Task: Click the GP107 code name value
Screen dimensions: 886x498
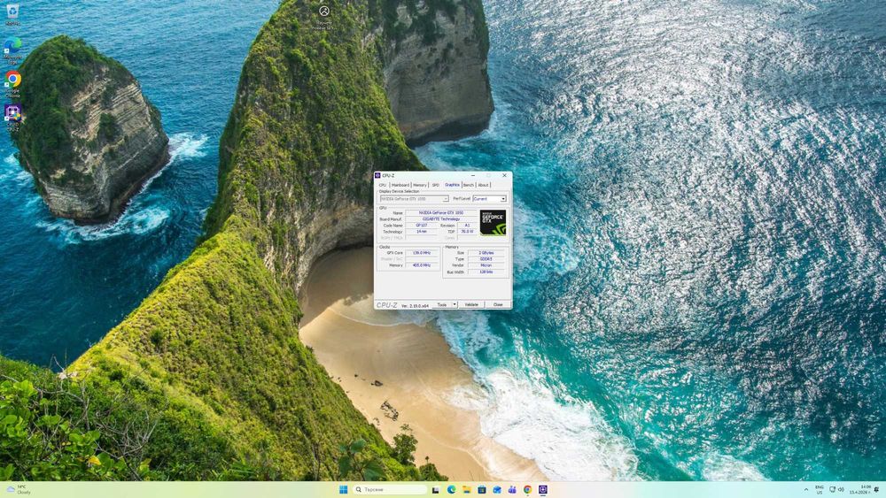Action: point(422,225)
